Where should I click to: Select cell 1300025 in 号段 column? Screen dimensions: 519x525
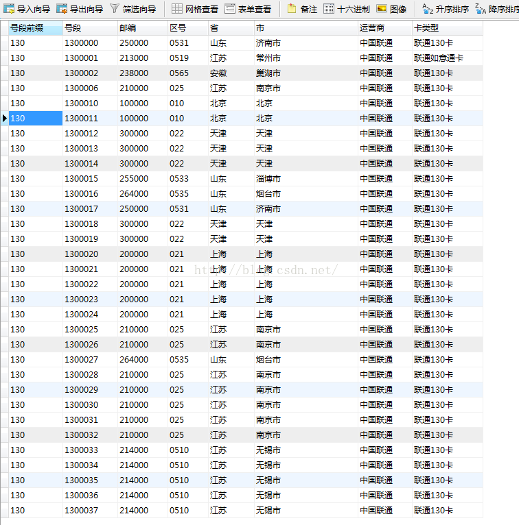[90, 329]
